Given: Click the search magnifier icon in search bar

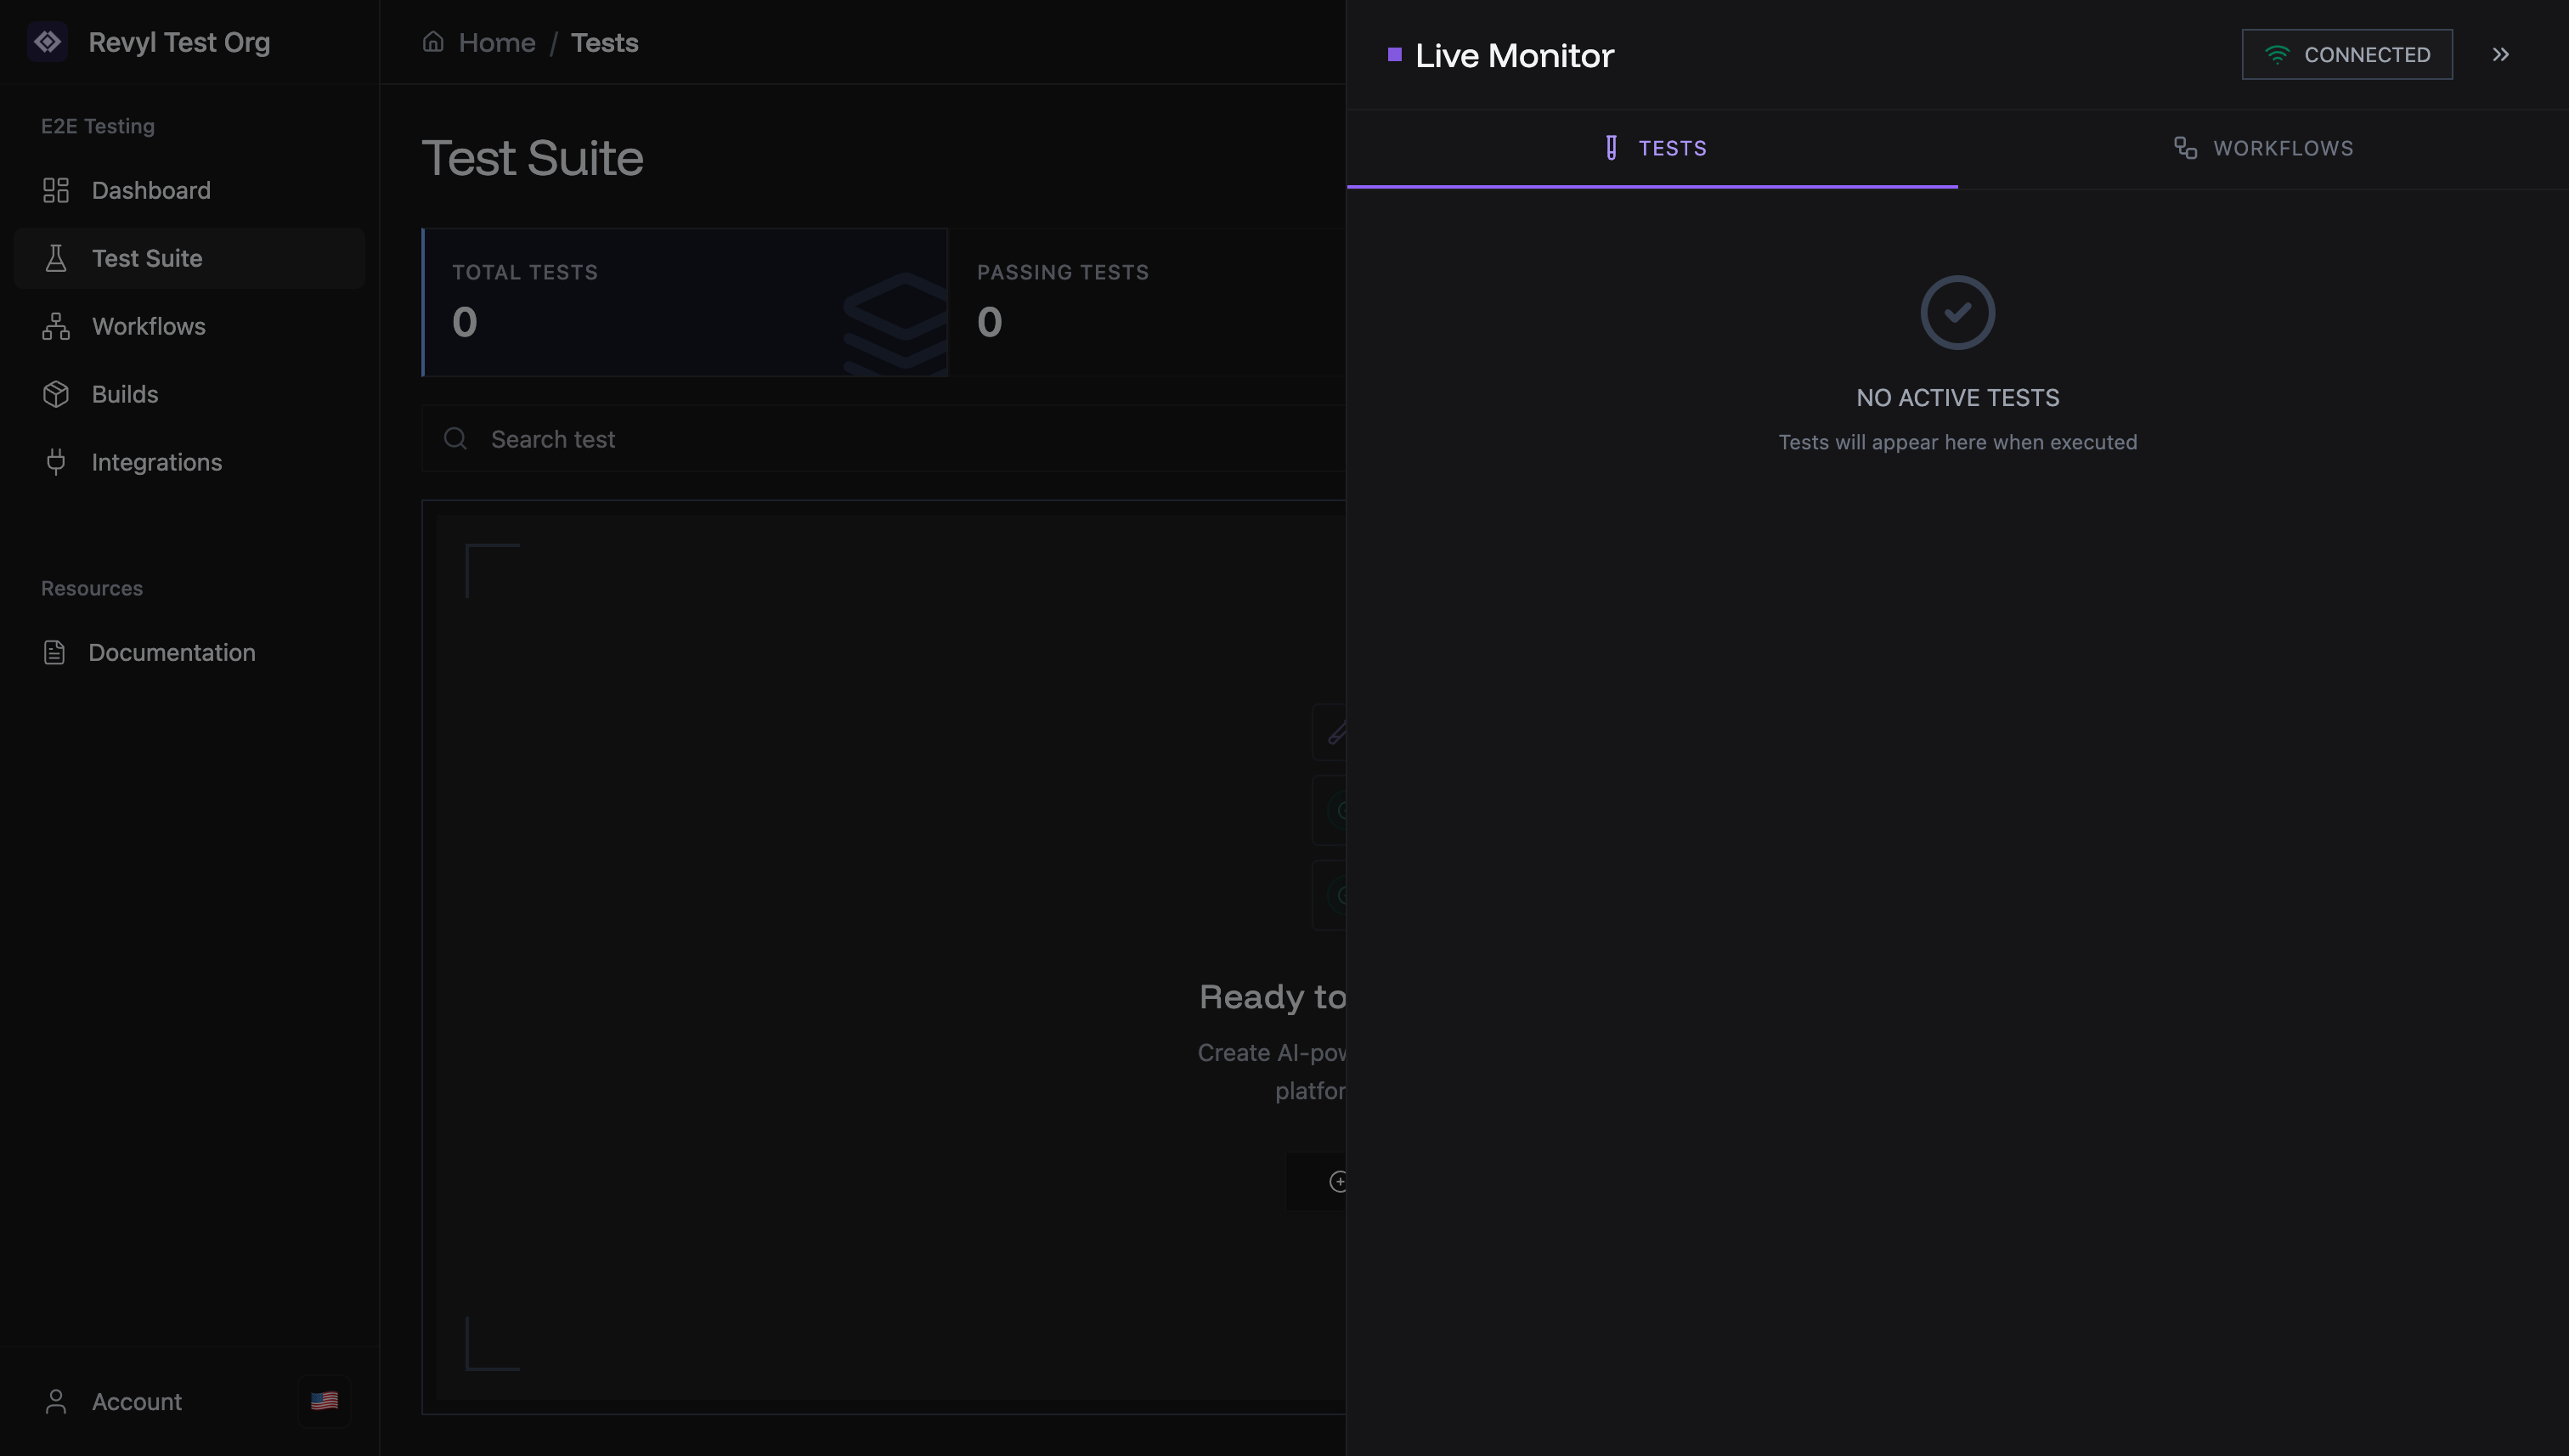Looking at the screenshot, I should point(456,438).
